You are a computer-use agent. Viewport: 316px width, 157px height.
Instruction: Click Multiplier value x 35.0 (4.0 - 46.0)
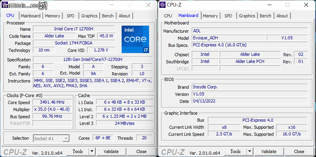[52, 109]
